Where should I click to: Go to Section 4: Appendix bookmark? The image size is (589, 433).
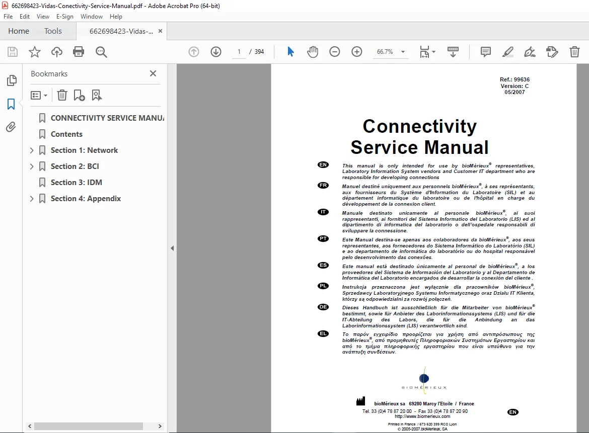point(86,199)
